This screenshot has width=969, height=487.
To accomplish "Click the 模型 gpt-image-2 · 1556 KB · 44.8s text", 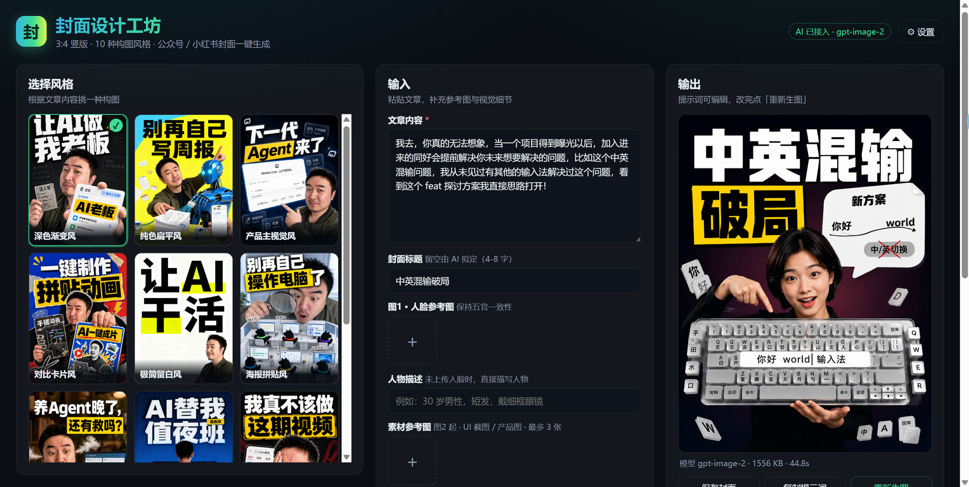I will coord(744,463).
